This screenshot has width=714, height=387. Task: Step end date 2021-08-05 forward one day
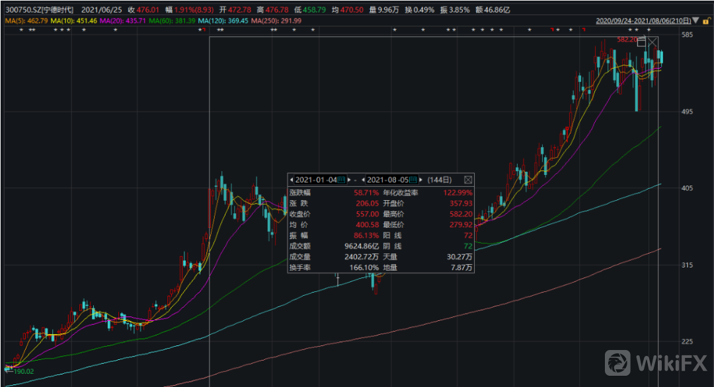(x=421, y=180)
